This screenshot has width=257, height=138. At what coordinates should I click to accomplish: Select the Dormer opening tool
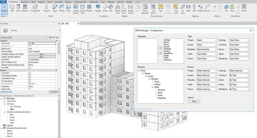tap(207, 8)
